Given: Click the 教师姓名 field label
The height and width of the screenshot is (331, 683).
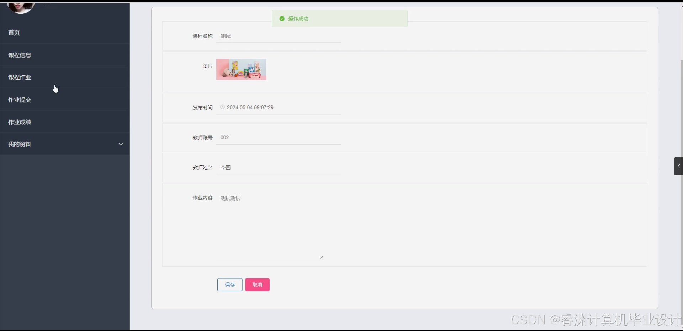Looking at the screenshot, I should 202,168.
